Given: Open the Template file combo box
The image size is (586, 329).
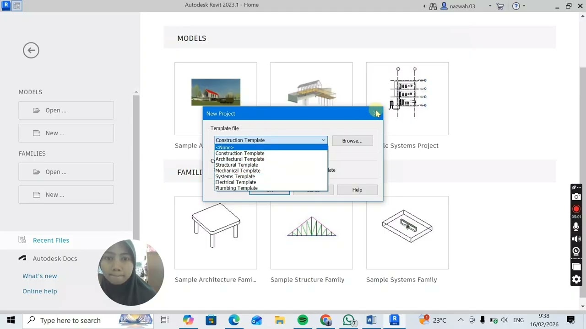Looking at the screenshot, I should (271, 140).
